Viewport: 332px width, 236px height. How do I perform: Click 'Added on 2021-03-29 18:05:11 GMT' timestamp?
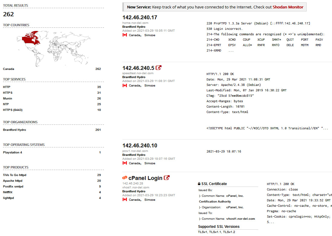click(148, 31)
